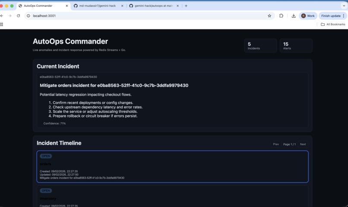Click the incident ID e0ba8563 small label

[68, 77]
